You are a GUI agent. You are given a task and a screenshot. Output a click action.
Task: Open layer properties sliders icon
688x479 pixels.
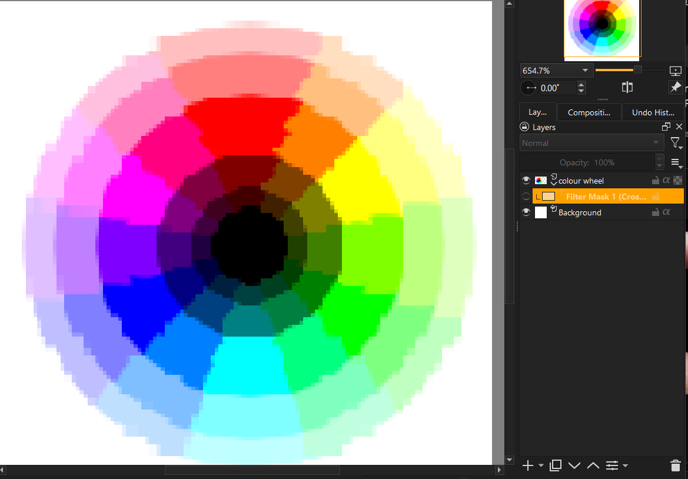pos(612,466)
